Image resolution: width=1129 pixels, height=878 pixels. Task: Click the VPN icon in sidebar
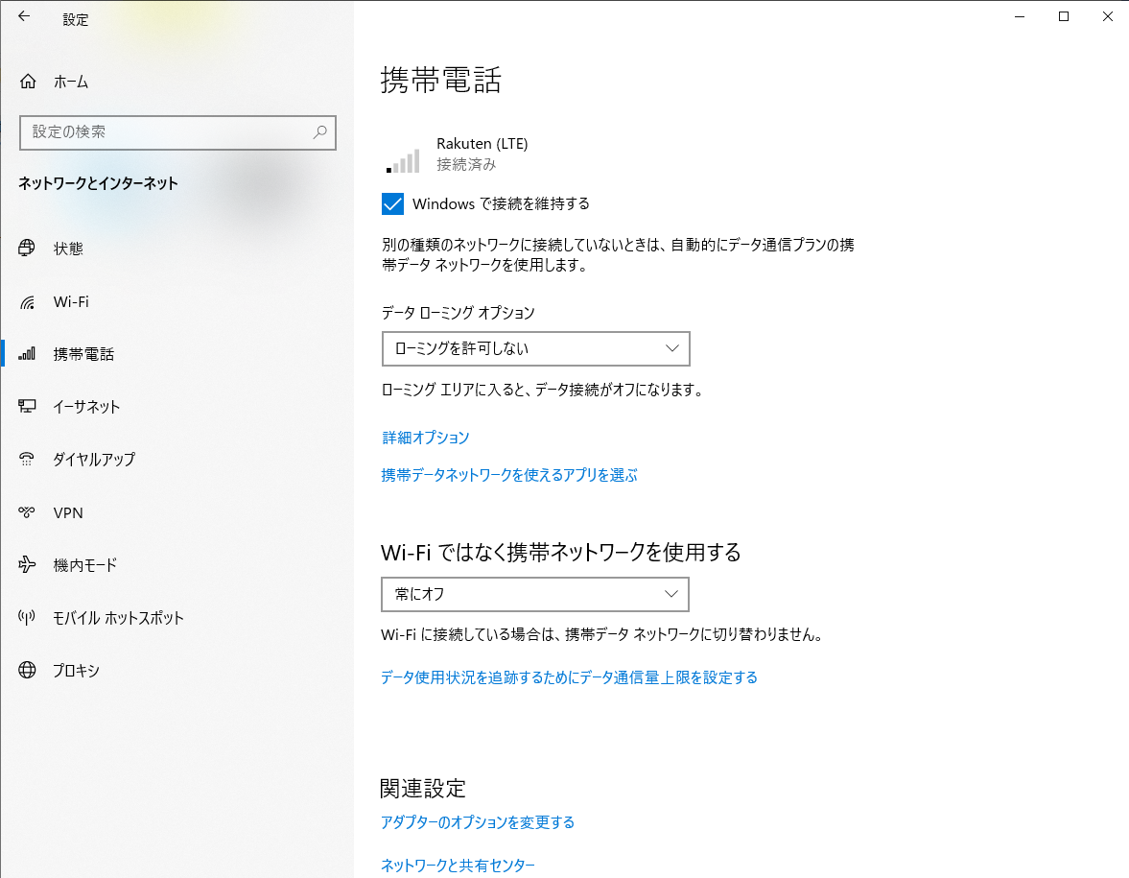point(27,512)
